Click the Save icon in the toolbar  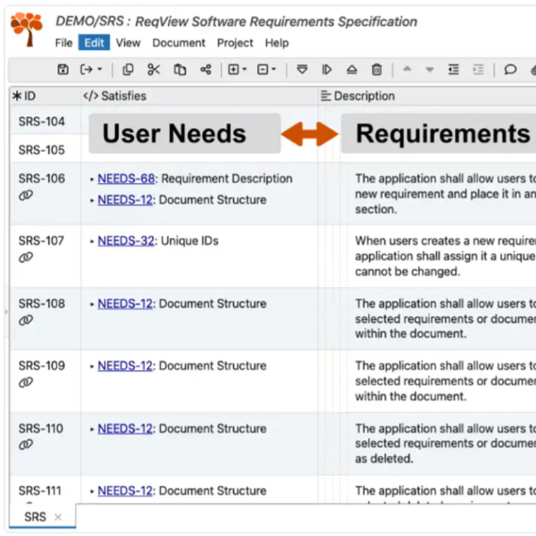(63, 70)
